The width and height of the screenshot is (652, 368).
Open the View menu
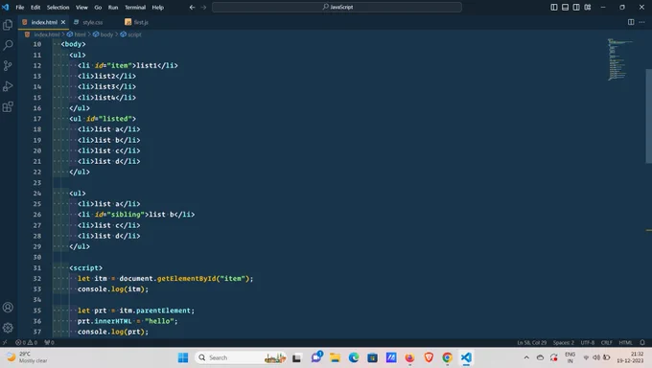[x=81, y=7]
